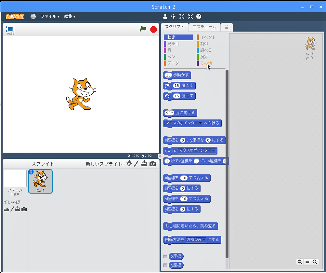Choose new backdrop from library
This screenshot has height=273, width=326.
click(7, 209)
